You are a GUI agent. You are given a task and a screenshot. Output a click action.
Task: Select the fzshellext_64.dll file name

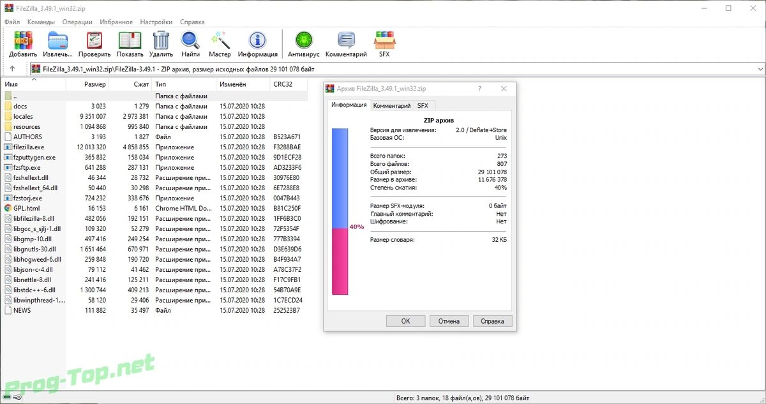pos(36,188)
